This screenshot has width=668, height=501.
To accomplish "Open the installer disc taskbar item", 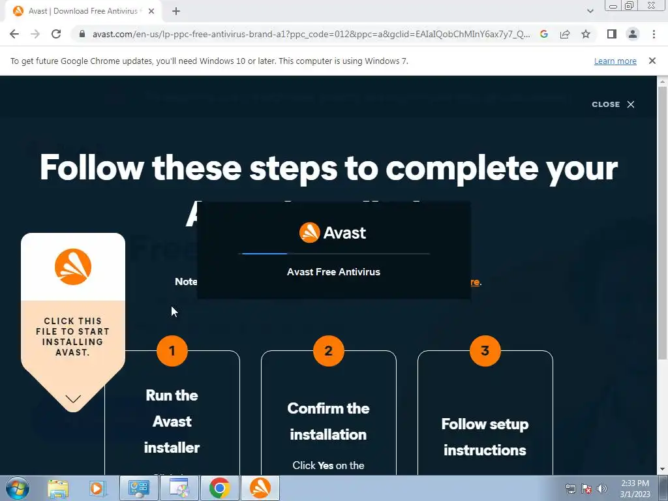I will 179,488.
